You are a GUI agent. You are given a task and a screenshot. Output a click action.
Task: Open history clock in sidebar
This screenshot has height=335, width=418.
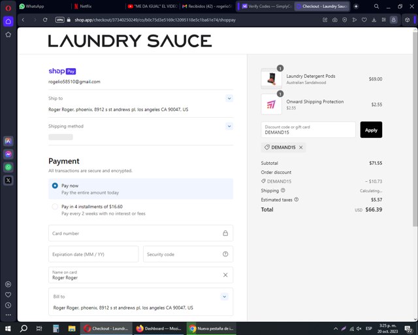pos(8,305)
